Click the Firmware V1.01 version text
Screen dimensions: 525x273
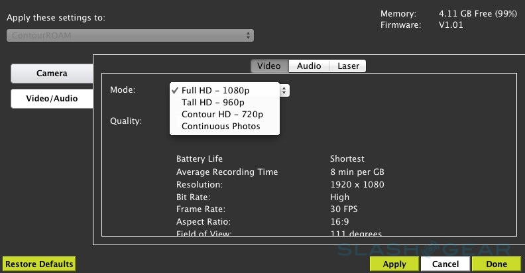451,25
